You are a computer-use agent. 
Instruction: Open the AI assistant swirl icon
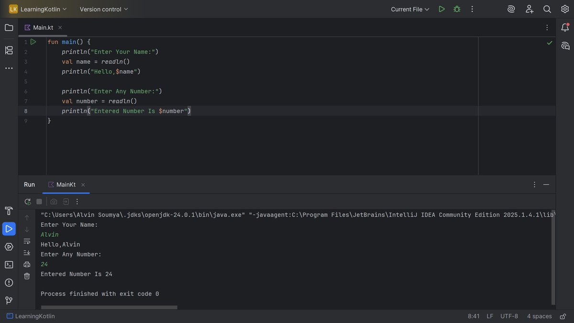(511, 9)
